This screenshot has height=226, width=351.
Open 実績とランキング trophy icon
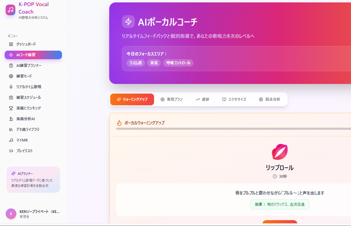pyautogui.click(x=11, y=108)
